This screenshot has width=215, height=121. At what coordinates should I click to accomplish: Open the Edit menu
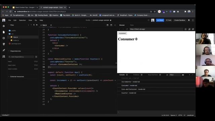tap(15, 20)
